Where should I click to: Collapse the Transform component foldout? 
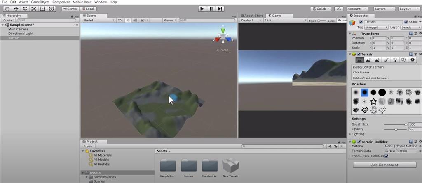click(x=350, y=34)
